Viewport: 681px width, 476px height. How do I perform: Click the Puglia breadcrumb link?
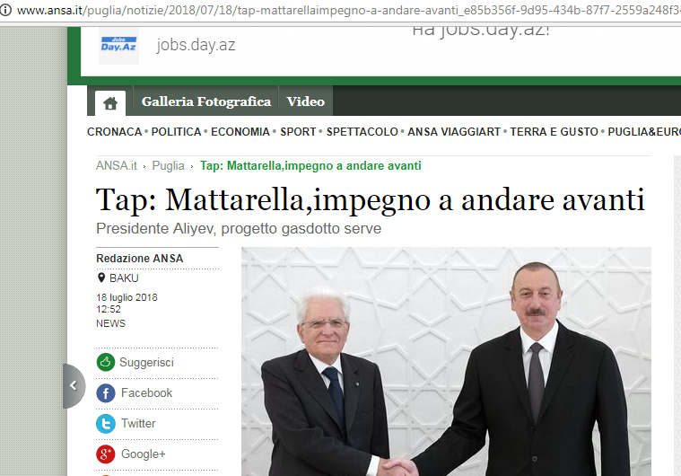168,165
